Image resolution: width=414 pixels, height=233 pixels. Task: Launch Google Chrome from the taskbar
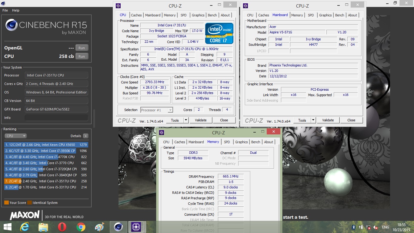[81, 227]
